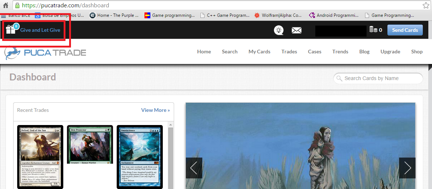Viewport: 432px width, 189px height.
Task: Click the coin stack points icon
Action: click(373, 30)
